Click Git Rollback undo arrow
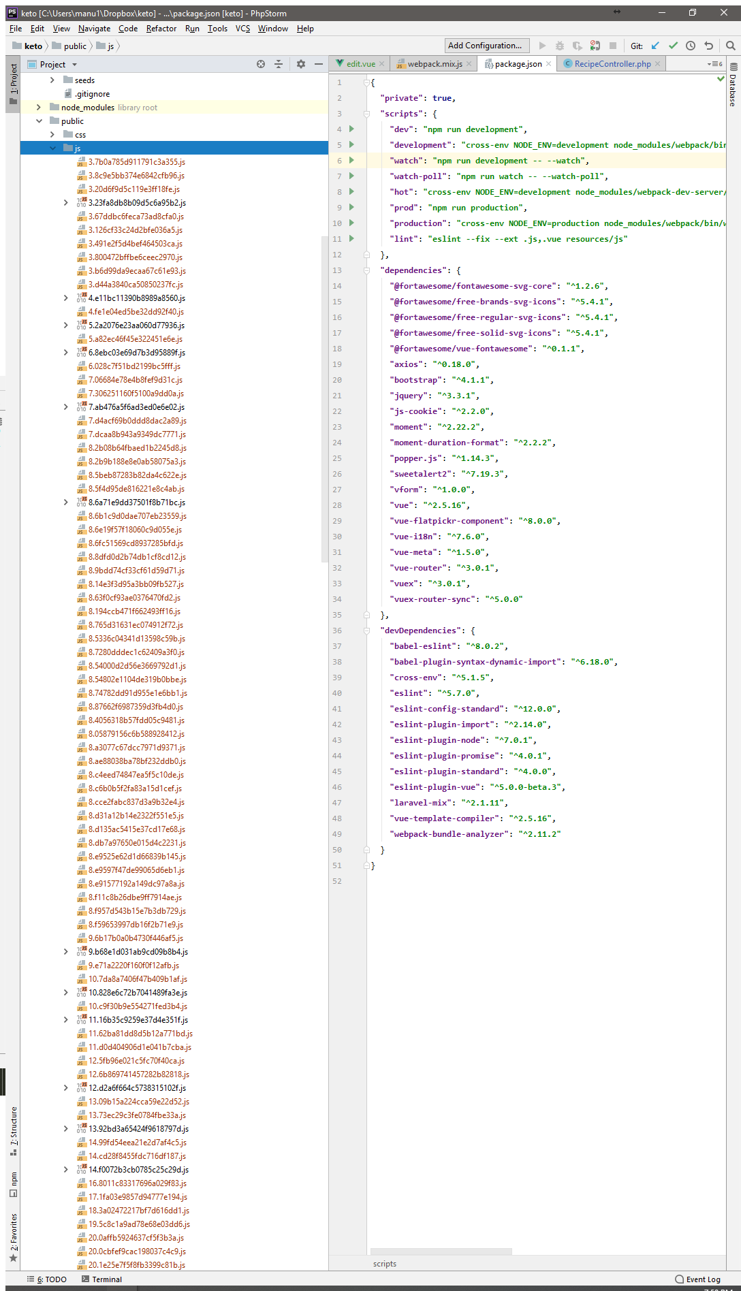The image size is (741, 1291). pyautogui.click(x=708, y=46)
